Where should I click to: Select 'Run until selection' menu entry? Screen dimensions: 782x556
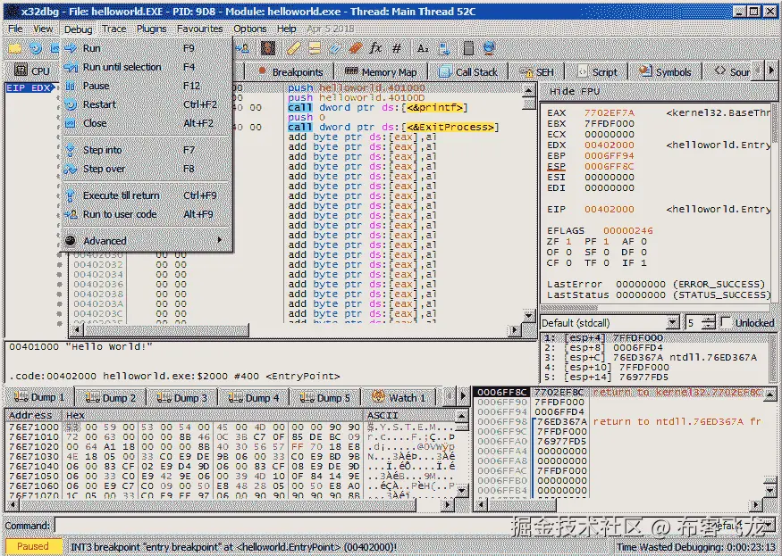pyautogui.click(x=147, y=67)
